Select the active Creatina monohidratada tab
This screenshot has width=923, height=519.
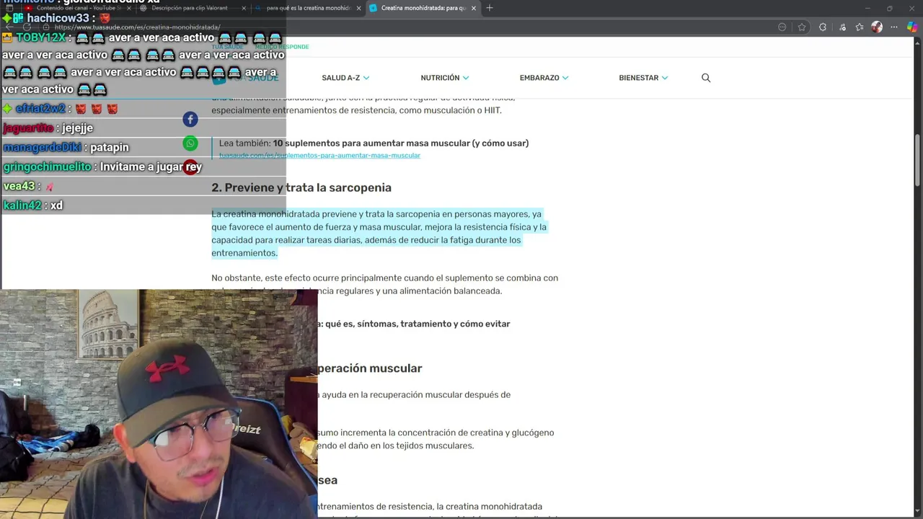pos(422,8)
